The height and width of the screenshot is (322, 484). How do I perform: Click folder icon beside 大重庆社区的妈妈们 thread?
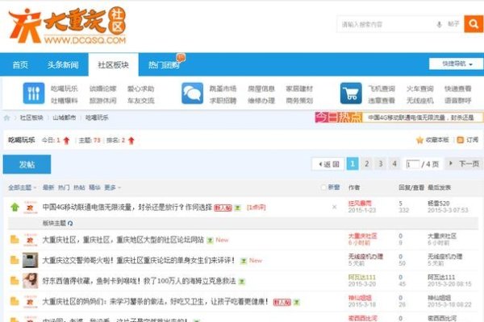point(15,301)
